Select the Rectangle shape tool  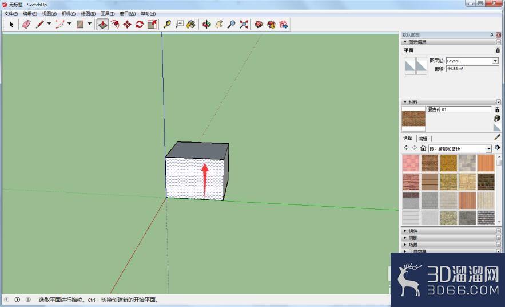tap(80, 25)
